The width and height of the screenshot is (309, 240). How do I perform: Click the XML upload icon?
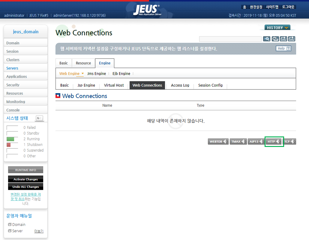[283, 39]
